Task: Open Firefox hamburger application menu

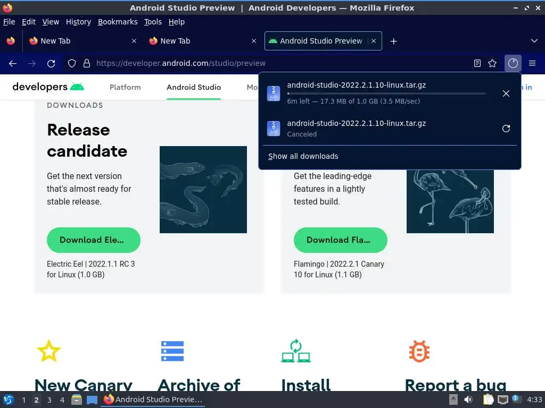Action: [x=532, y=63]
